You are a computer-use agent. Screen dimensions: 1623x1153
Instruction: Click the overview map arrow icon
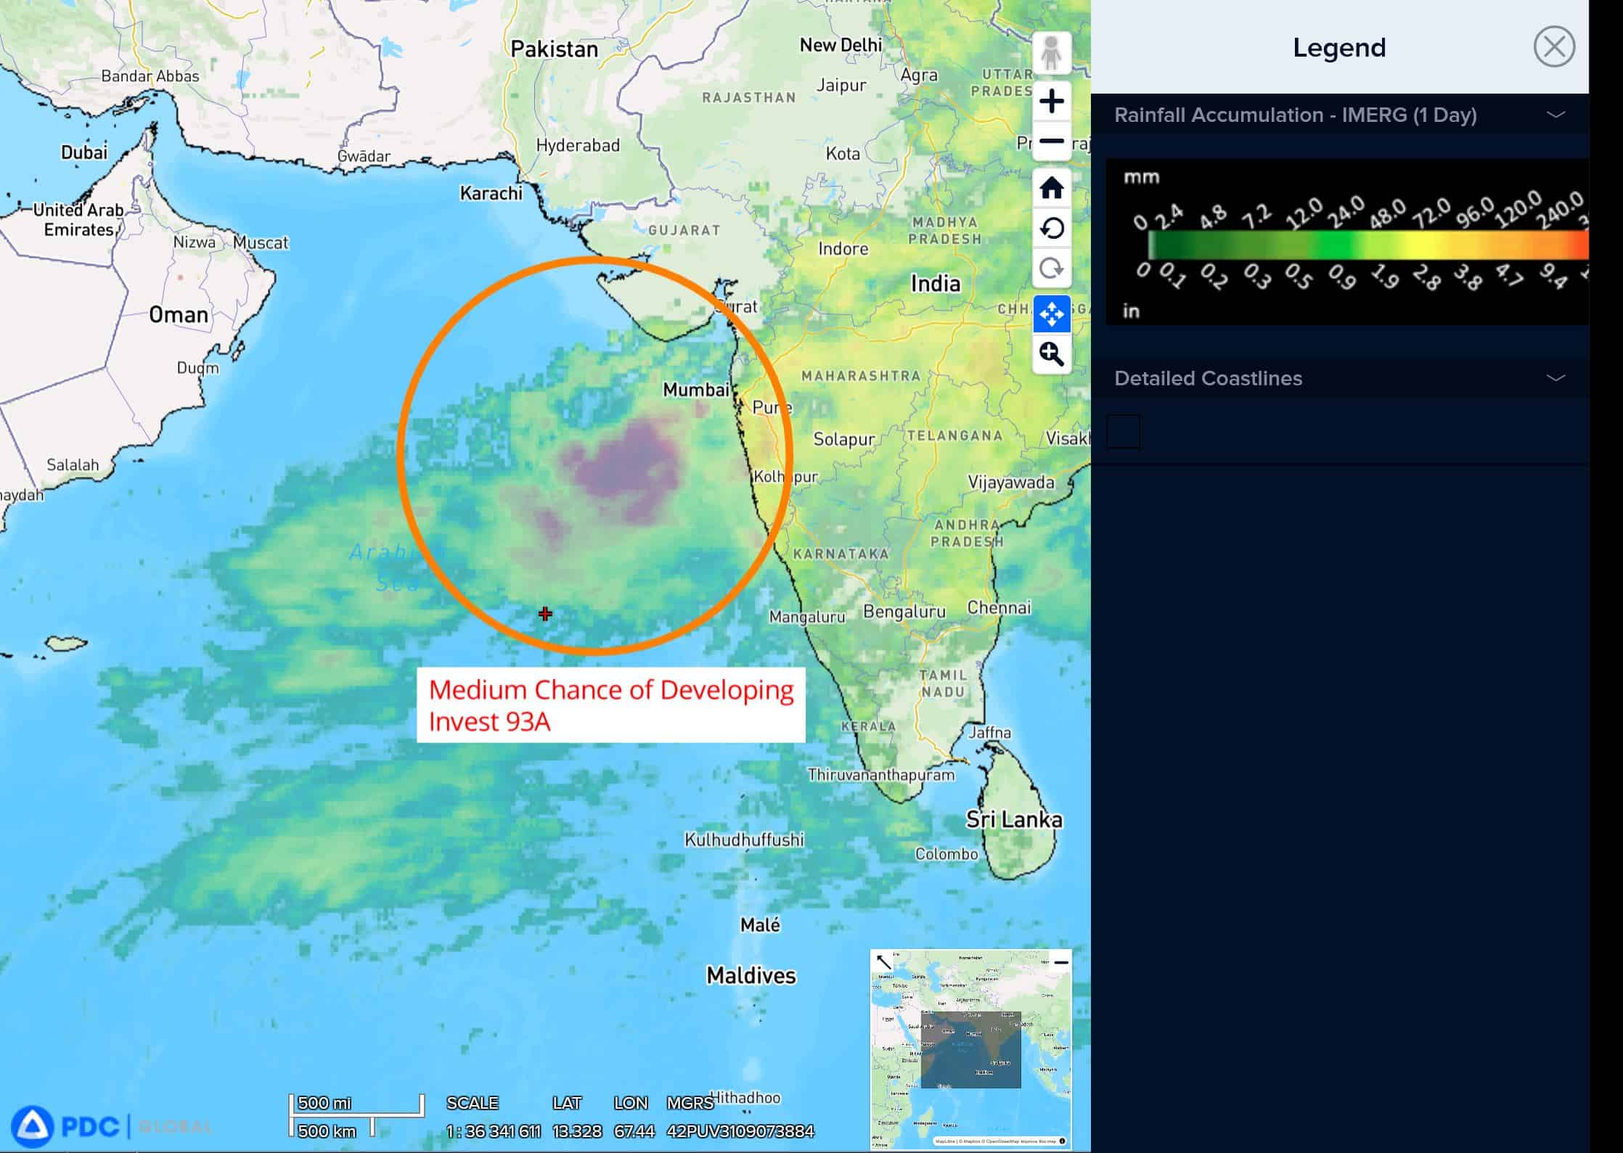[x=883, y=962]
